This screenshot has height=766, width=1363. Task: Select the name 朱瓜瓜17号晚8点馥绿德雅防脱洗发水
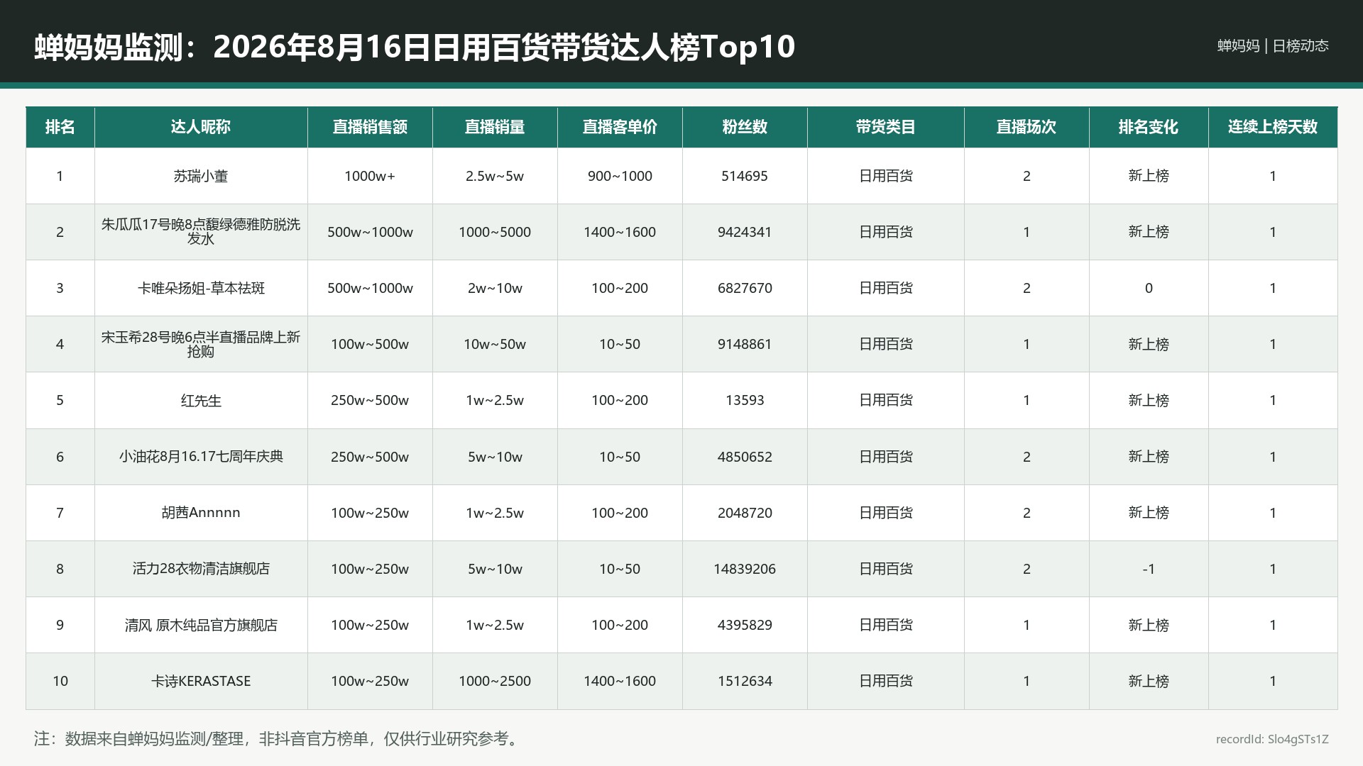tap(201, 232)
